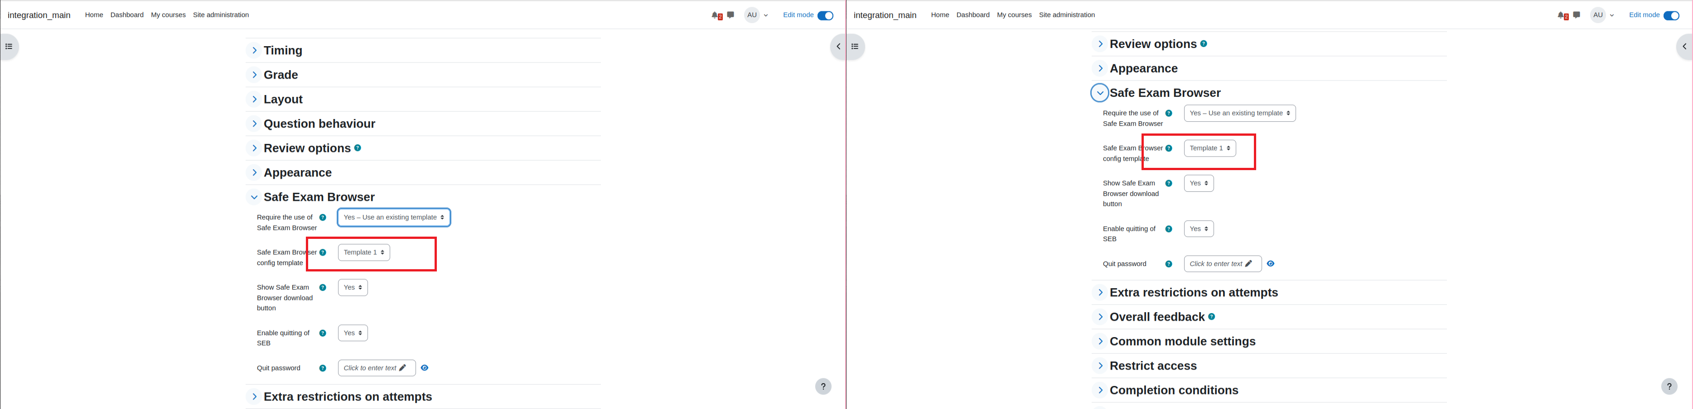
Task: Reveal Quit password with eye icon, right window
Action: [1270, 264]
